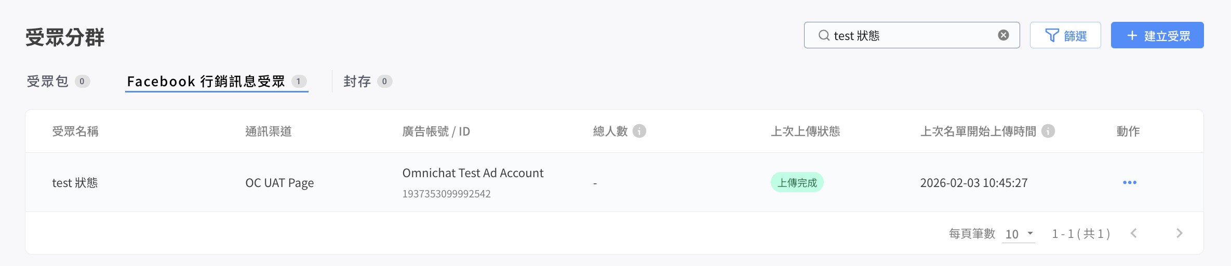This screenshot has width=1231, height=266.
Task: Click the OC UAT Page channel cell
Action: coord(279,183)
